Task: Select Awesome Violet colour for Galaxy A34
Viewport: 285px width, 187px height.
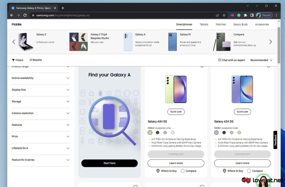Action: [216, 133]
